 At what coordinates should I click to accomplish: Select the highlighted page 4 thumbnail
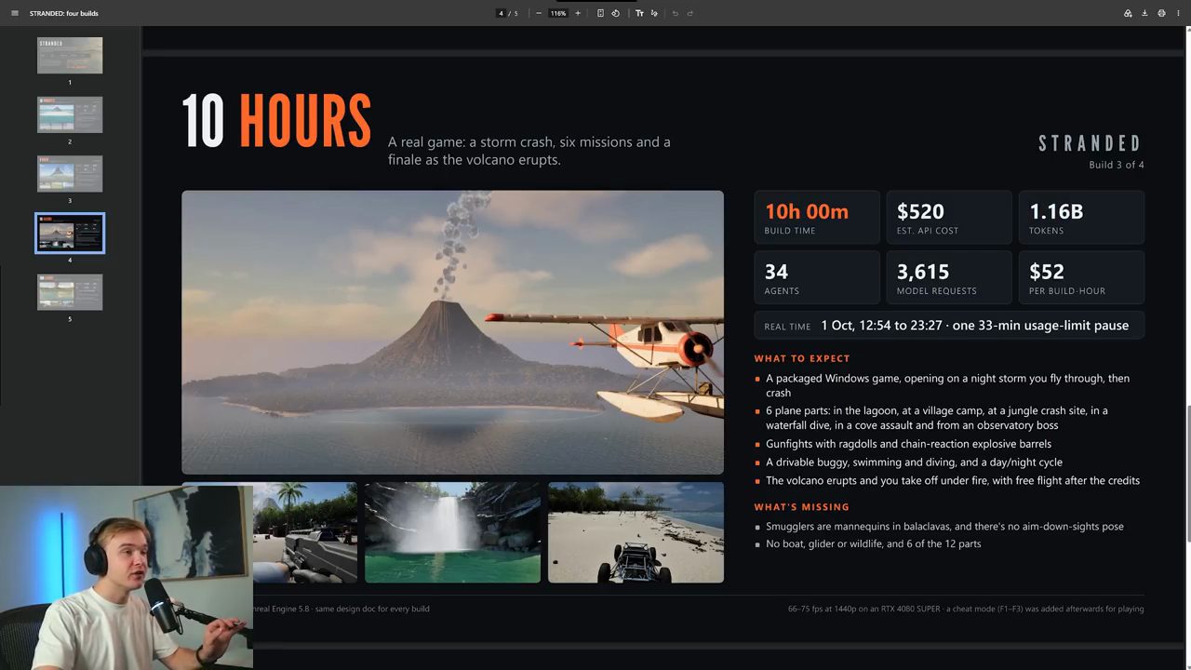[x=70, y=233]
